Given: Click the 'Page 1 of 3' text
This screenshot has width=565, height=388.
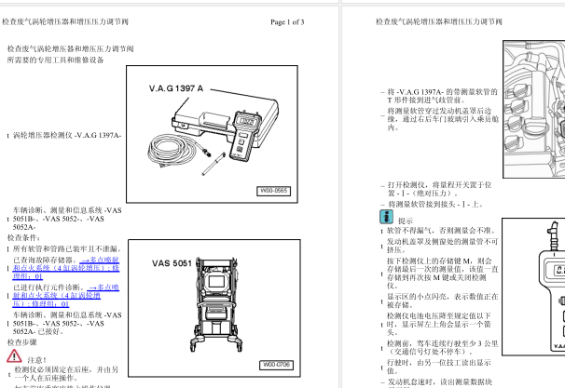Looking at the screenshot, I should point(287,22).
